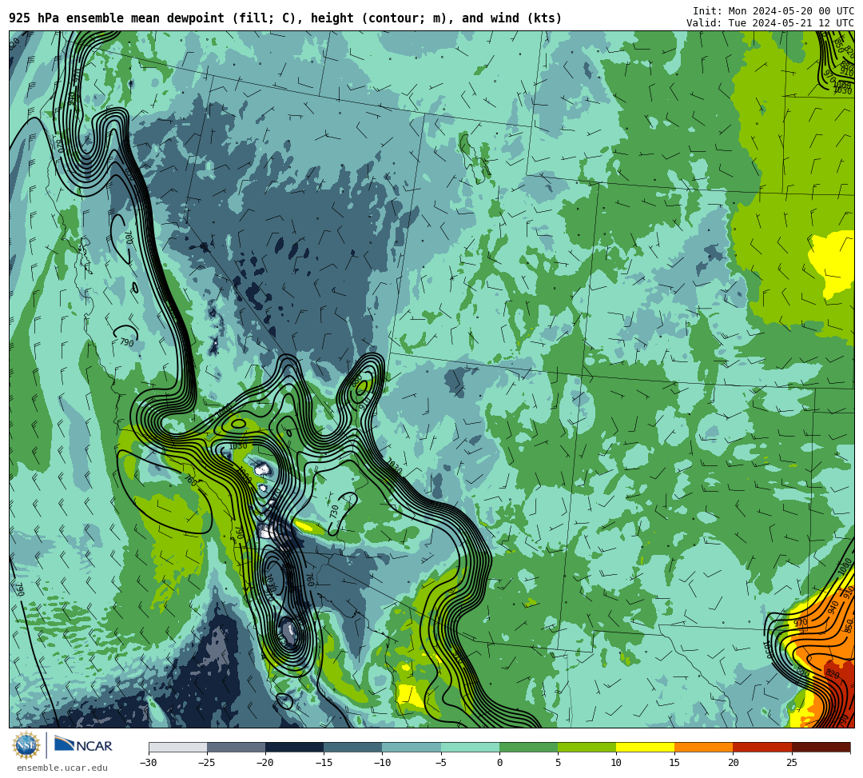The width and height of the screenshot is (863, 778).
Task: Pick the mint -5 to 0 colorbar segment
Action: click(x=470, y=747)
